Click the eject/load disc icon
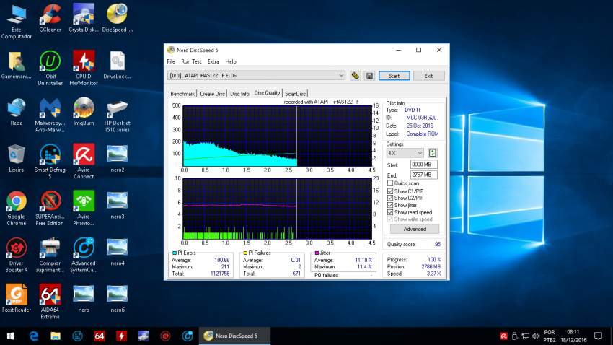This screenshot has width=613, height=345. point(356,75)
